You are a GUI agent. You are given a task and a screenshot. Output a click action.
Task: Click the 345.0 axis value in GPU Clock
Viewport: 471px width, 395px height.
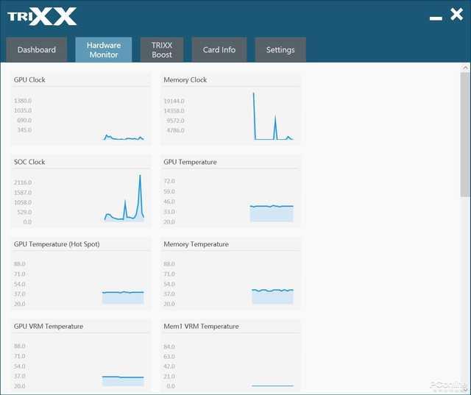pyautogui.click(x=24, y=130)
